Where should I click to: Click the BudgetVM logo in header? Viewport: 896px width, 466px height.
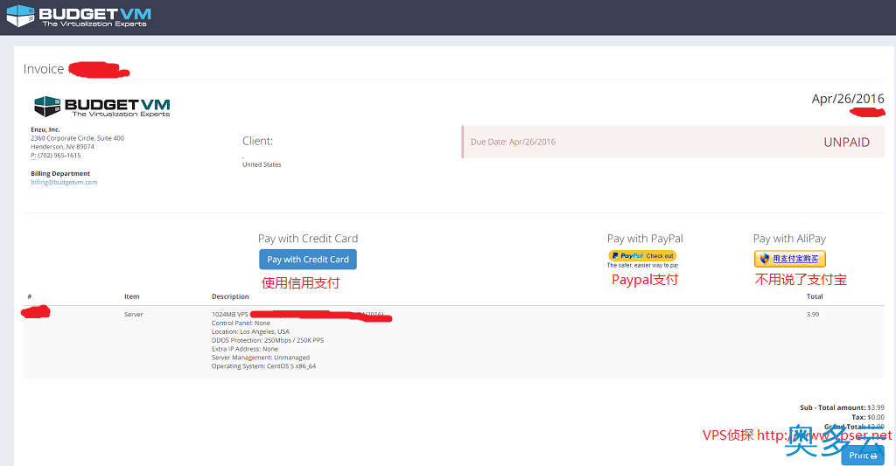pos(79,16)
